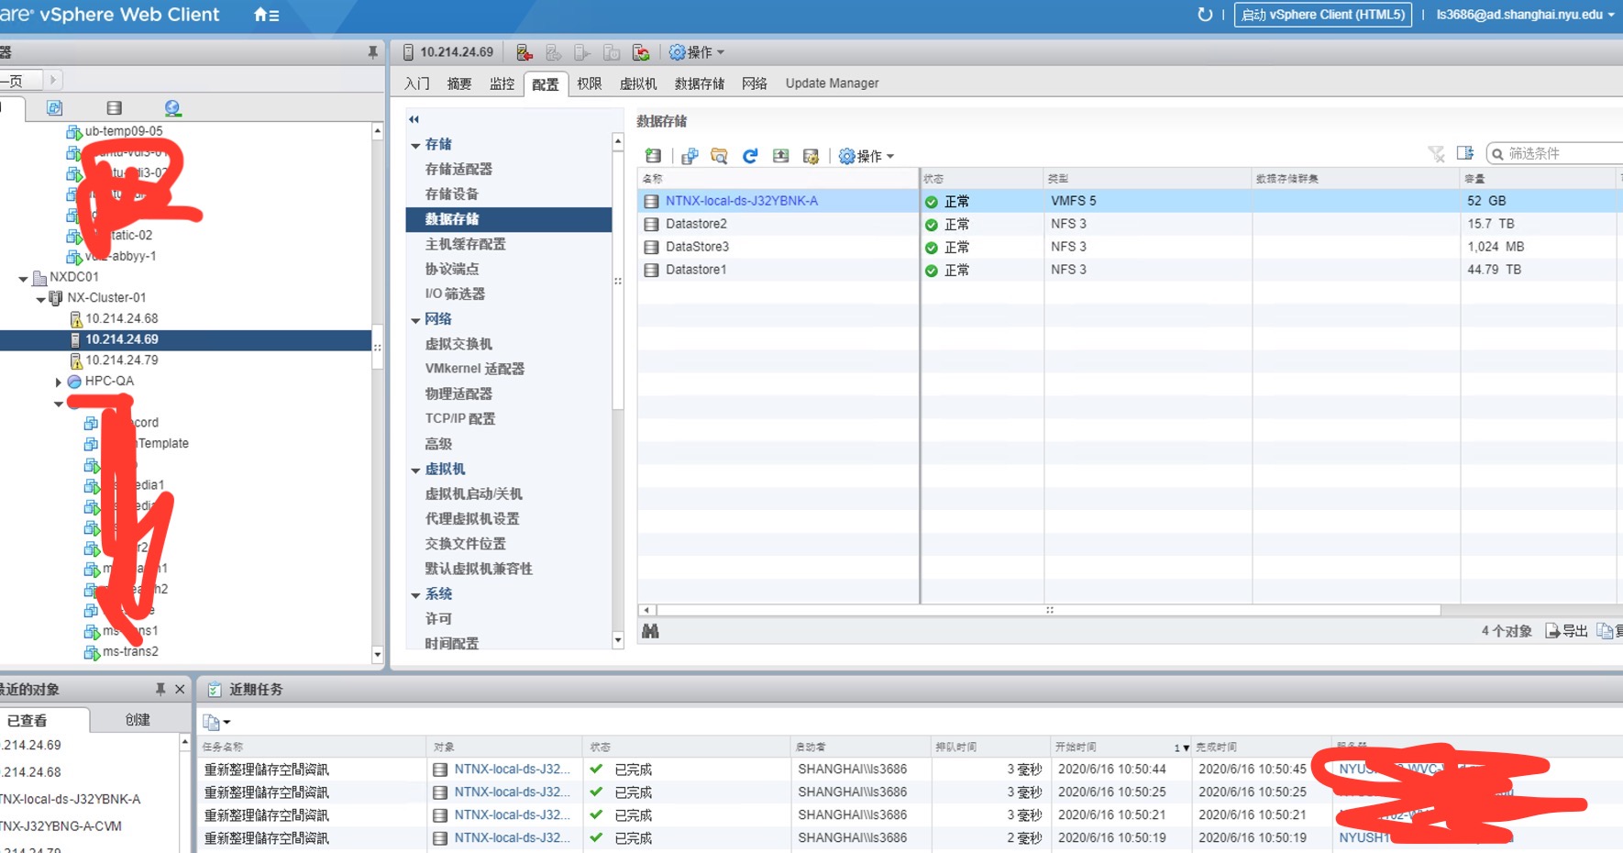The image size is (1623, 853).
Task: Click the datastore table horizontal scrollbar
Action: (x=1049, y=610)
